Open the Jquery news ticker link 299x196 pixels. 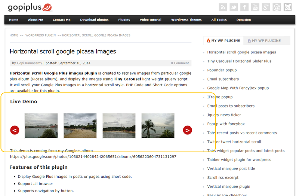(224, 115)
